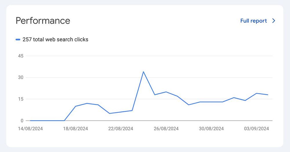
Task: Select the 18/08/2024 axis date
Action: click(75, 129)
